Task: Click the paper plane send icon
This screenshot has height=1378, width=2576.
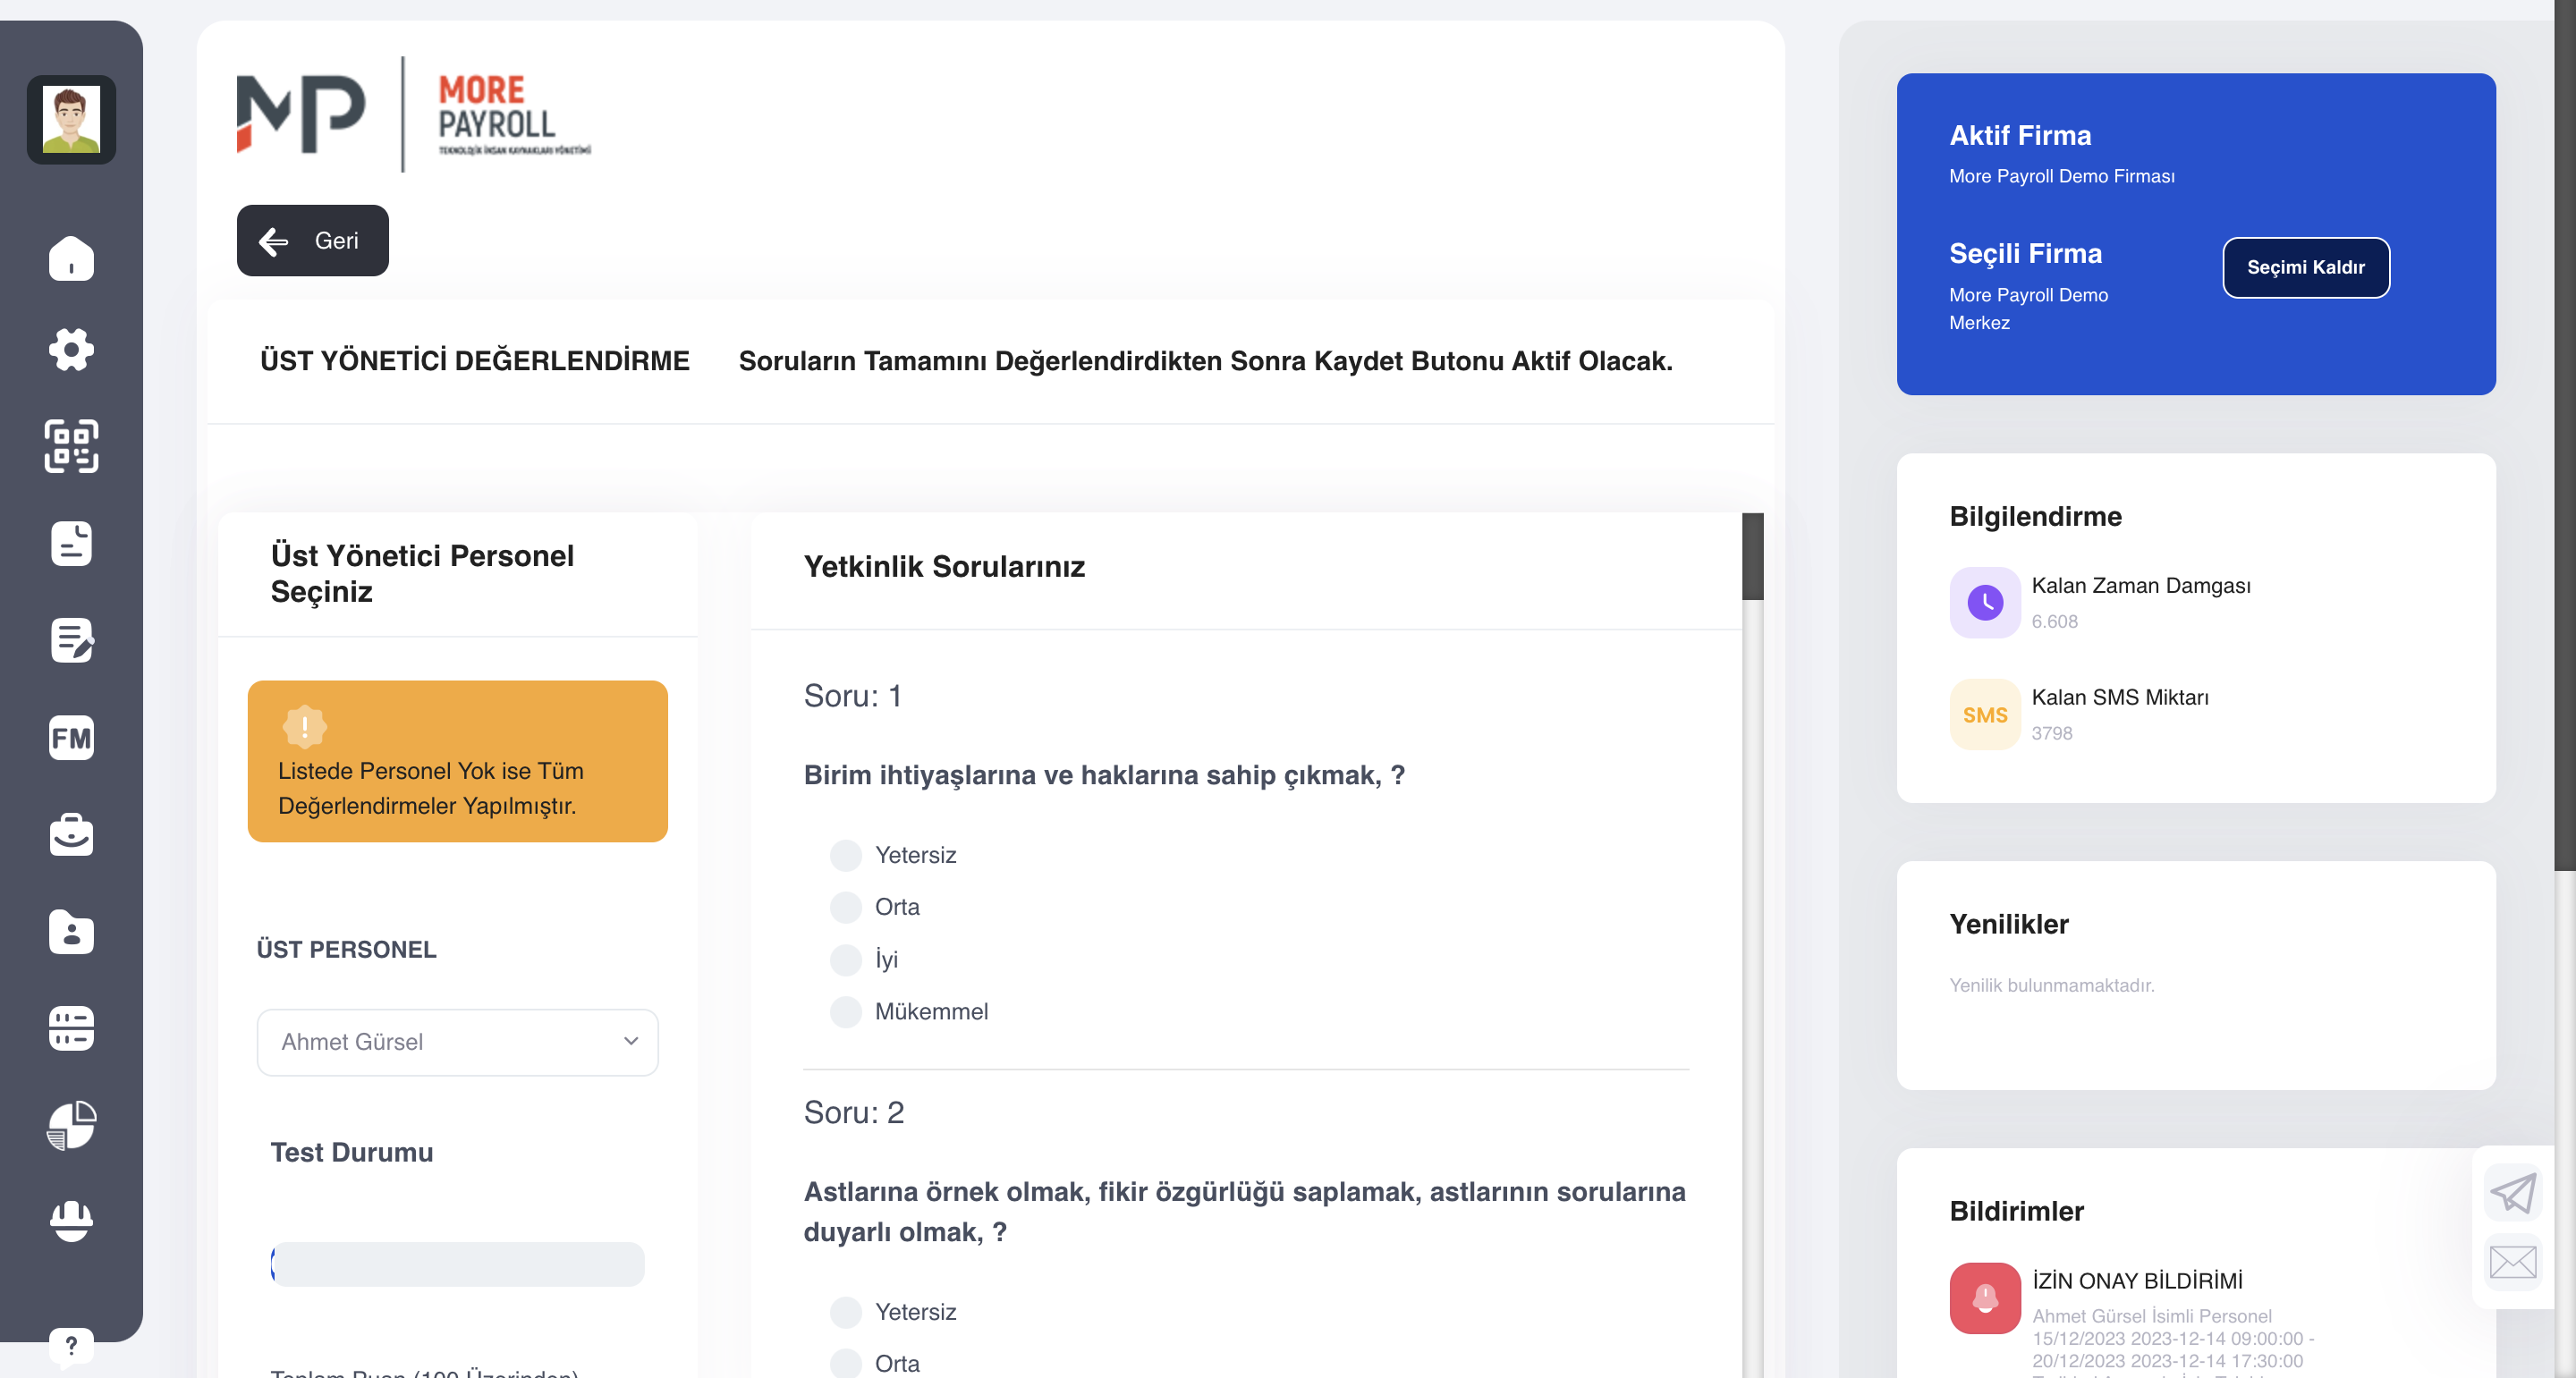Action: coord(2512,1192)
